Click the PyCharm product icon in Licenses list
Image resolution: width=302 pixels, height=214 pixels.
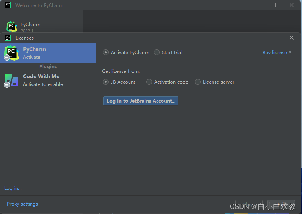(12, 53)
